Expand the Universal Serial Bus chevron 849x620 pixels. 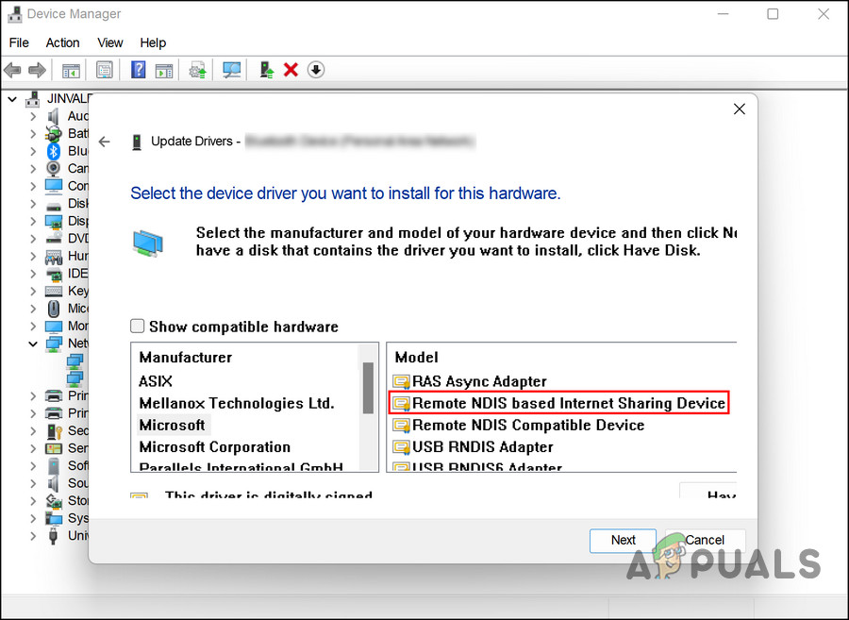point(33,536)
